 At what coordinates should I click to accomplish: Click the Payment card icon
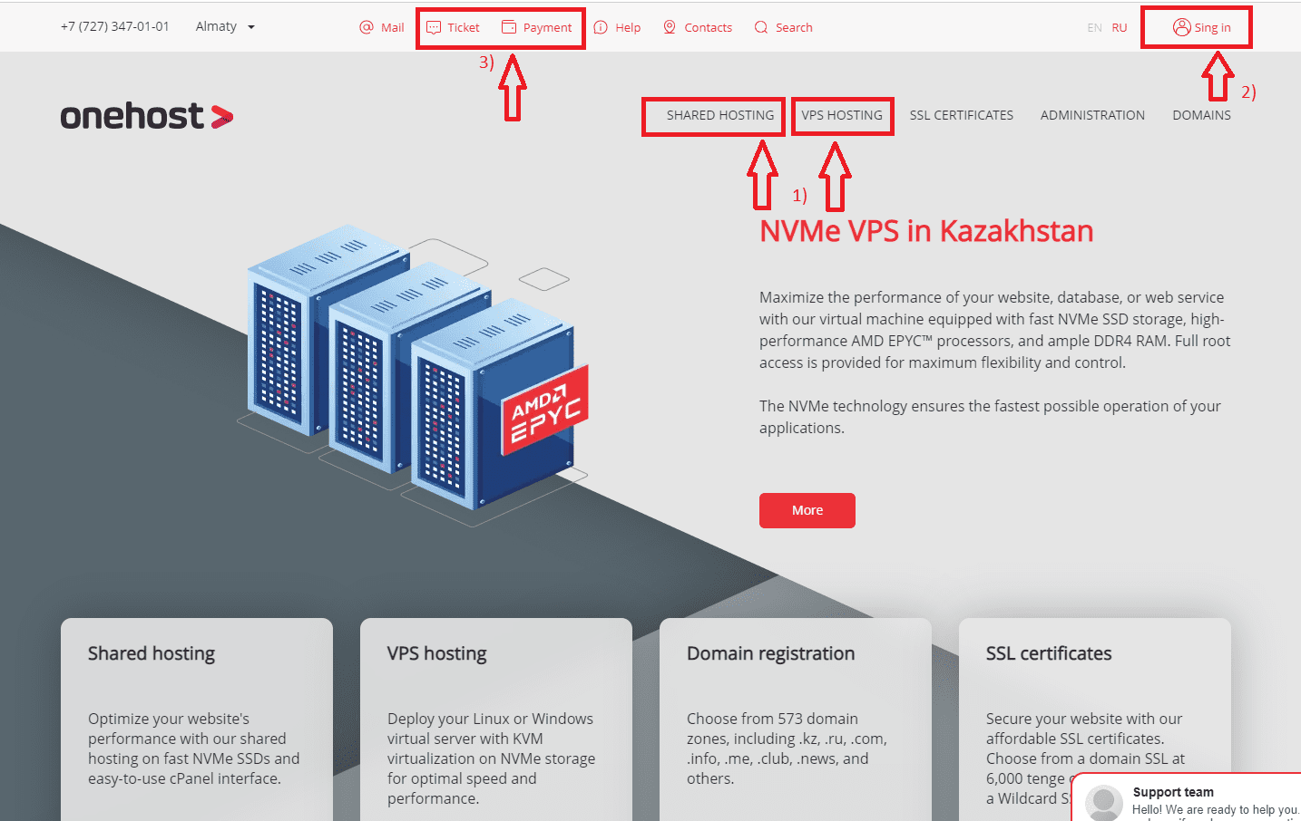509,27
